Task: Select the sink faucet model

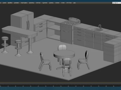Action: (100, 26)
